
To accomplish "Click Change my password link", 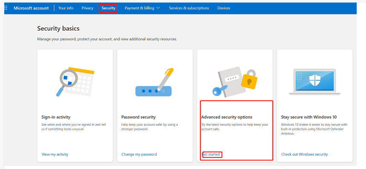I will coord(139,155).
